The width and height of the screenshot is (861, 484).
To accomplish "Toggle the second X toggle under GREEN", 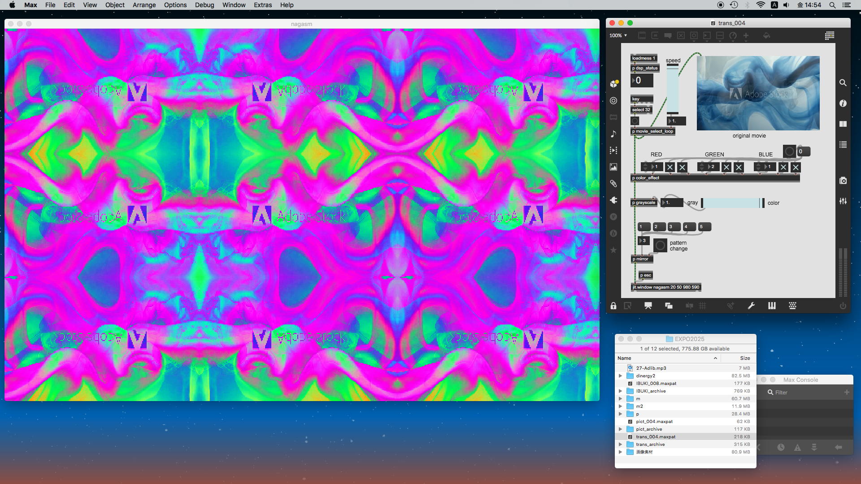I will click(739, 167).
